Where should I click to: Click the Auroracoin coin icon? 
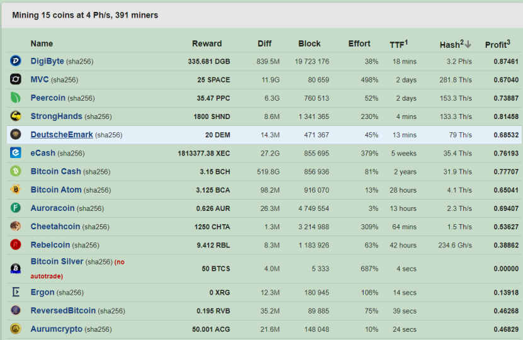click(x=16, y=208)
